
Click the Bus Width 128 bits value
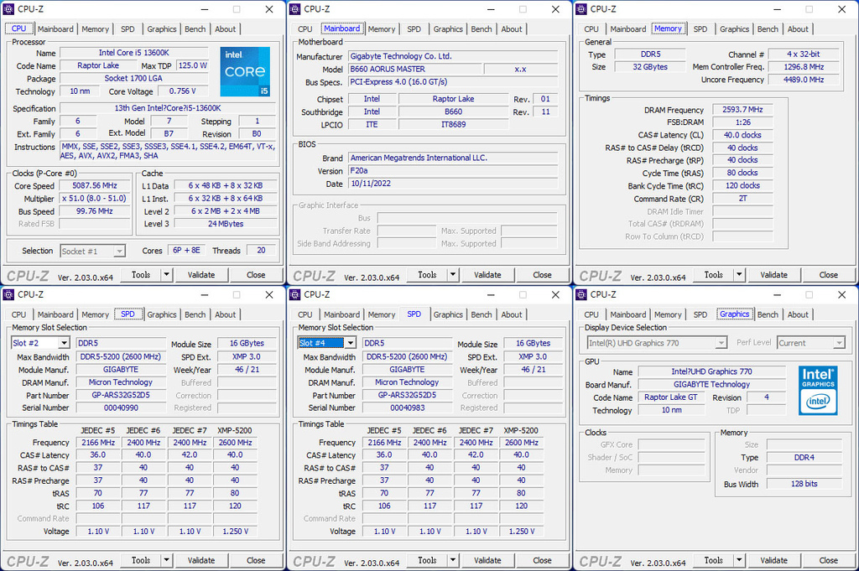(804, 484)
